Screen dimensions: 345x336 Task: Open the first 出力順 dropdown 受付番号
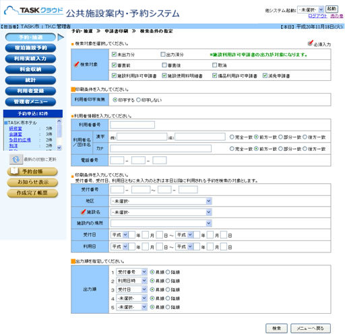131,272
